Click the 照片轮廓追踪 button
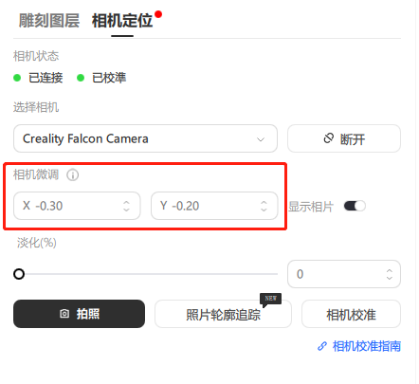The image size is (419, 384). click(x=223, y=314)
